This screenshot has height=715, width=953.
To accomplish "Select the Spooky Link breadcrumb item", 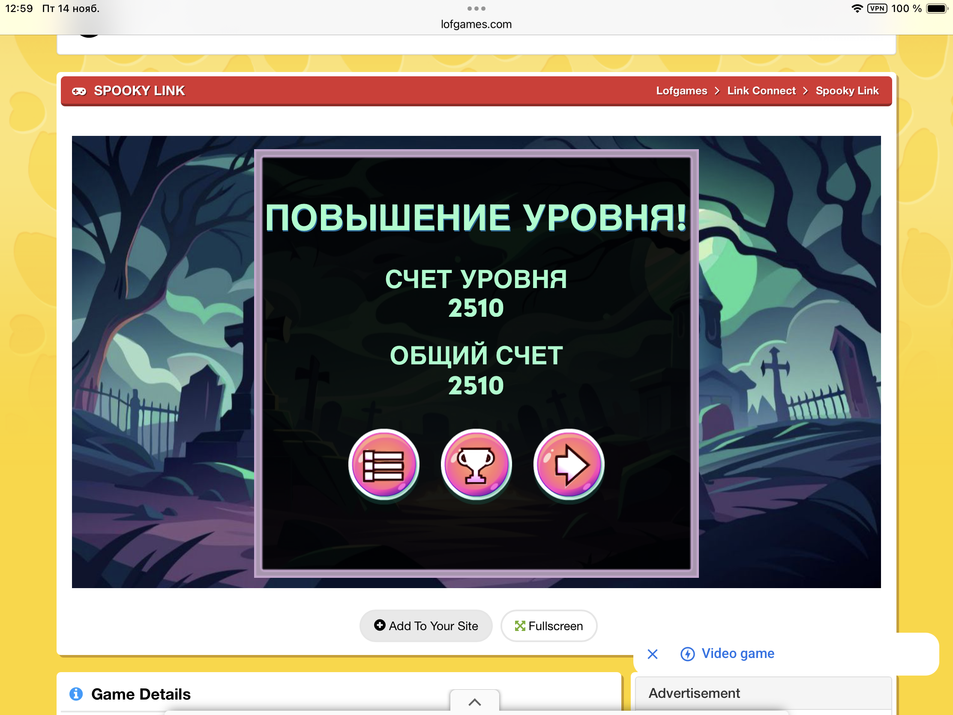I will pyautogui.click(x=847, y=91).
